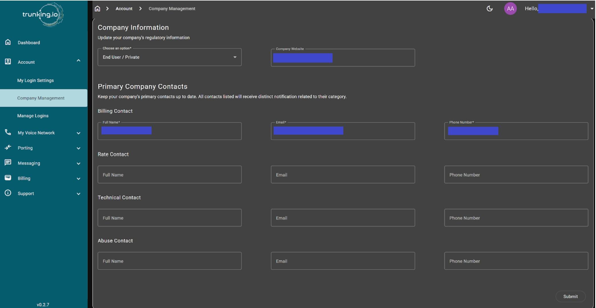Go to Manage Logins

coord(33,116)
